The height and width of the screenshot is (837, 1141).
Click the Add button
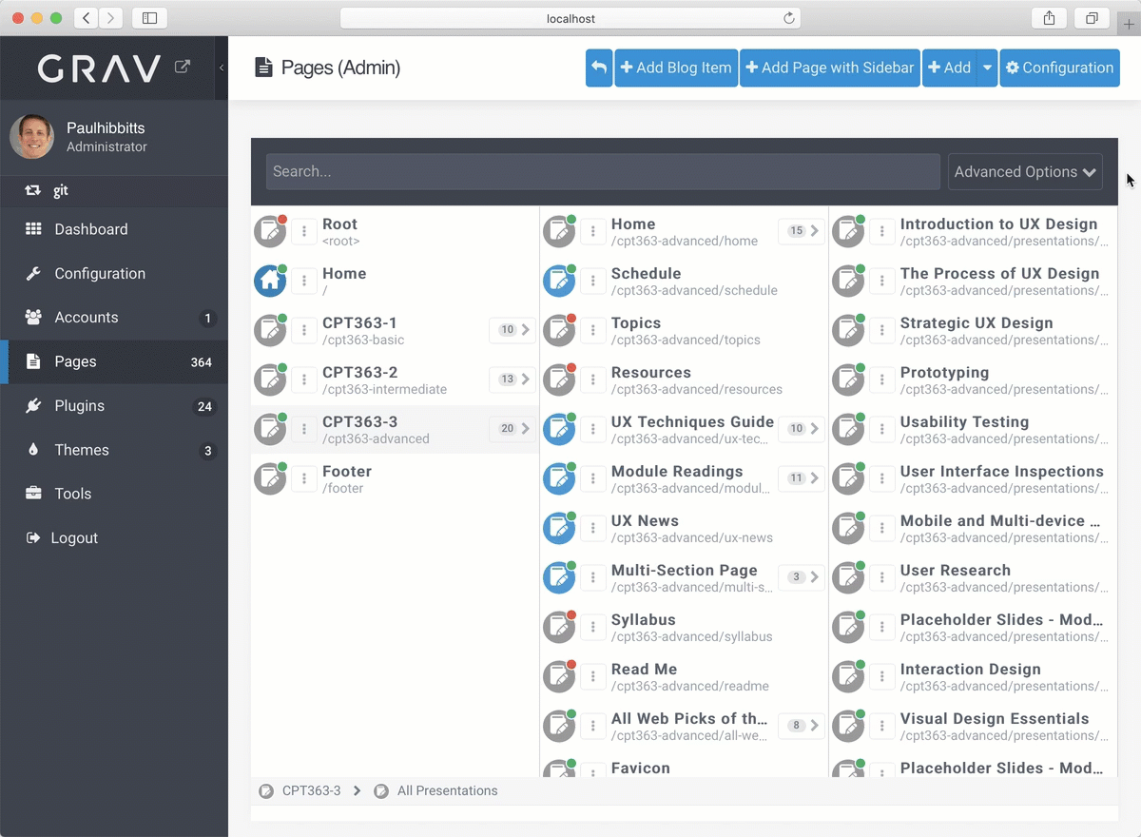950,68
